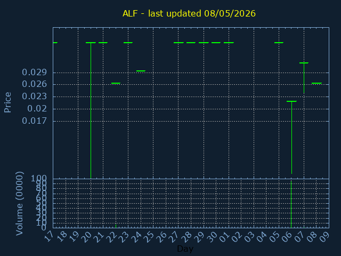Select the price dash on day 21
The image size is (341, 256).
(x=103, y=43)
